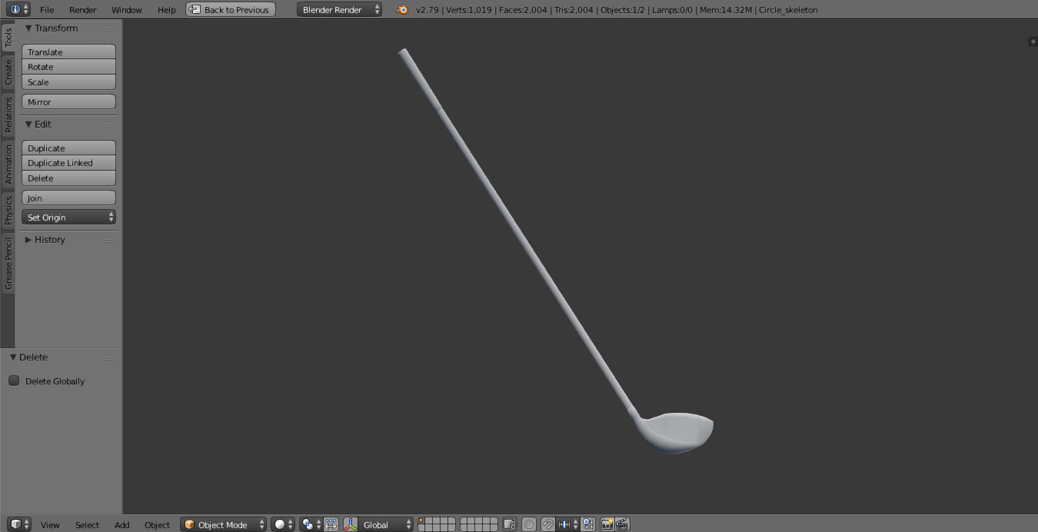Open the Set Origin dropdown
Image resolution: width=1038 pixels, height=532 pixels.
68,217
